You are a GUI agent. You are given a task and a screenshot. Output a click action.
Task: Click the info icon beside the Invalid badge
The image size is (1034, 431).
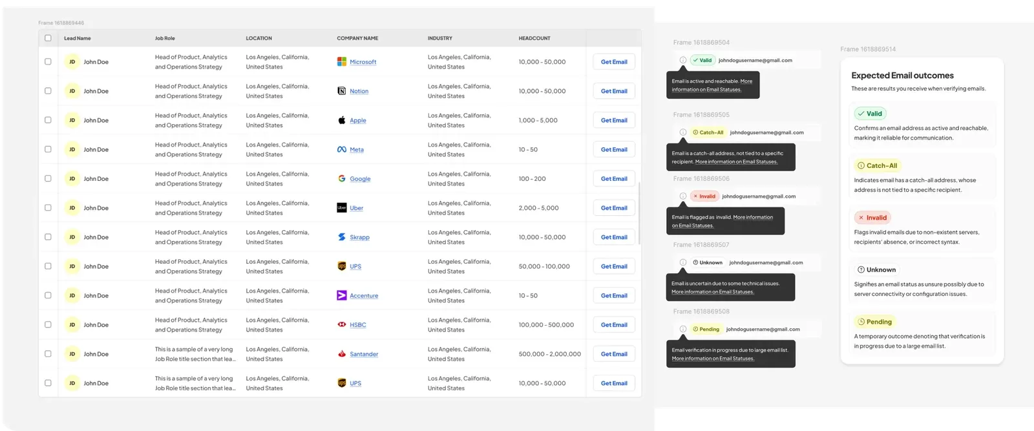point(683,196)
